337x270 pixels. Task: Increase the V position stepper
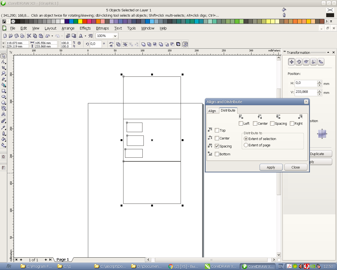[x=319, y=91]
